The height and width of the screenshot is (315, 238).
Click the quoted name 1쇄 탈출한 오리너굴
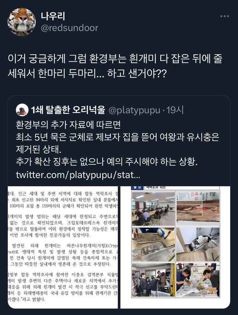68,110
